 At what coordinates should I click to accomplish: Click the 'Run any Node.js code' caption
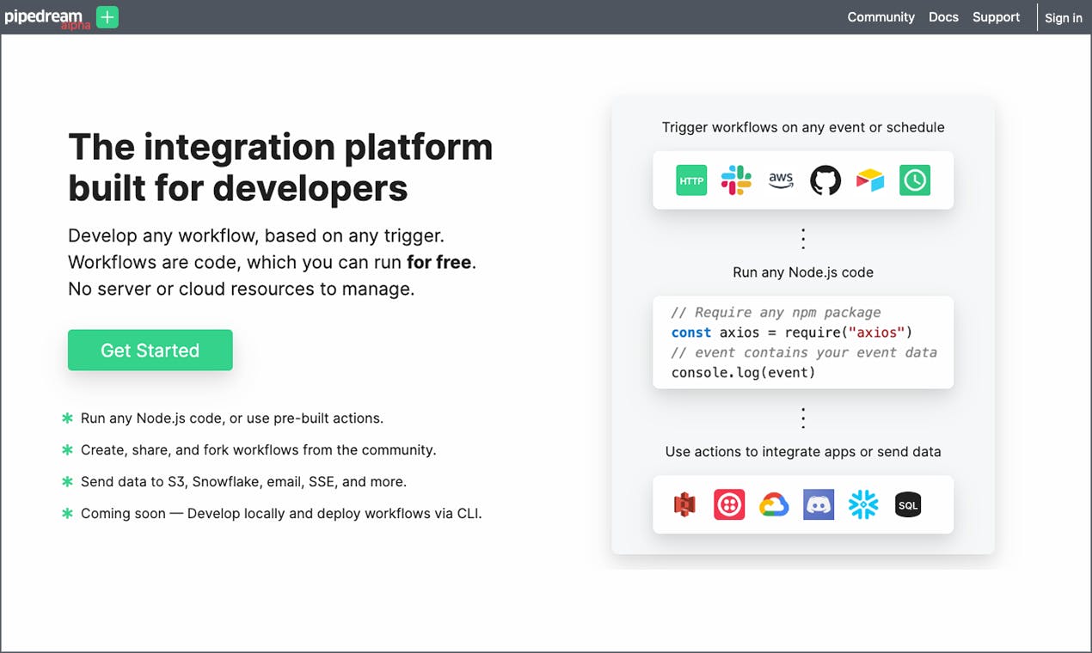click(803, 272)
